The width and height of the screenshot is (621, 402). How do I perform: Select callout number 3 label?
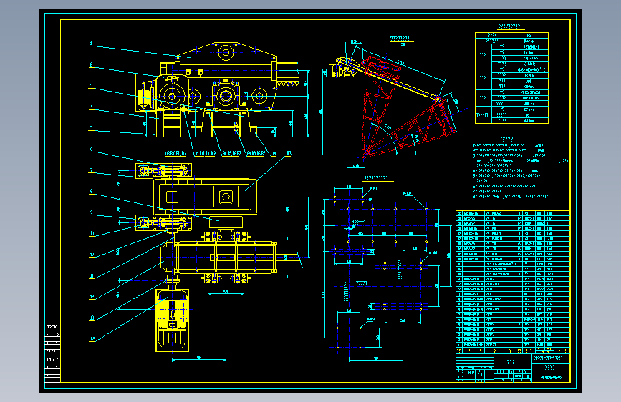tap(91, 86)
